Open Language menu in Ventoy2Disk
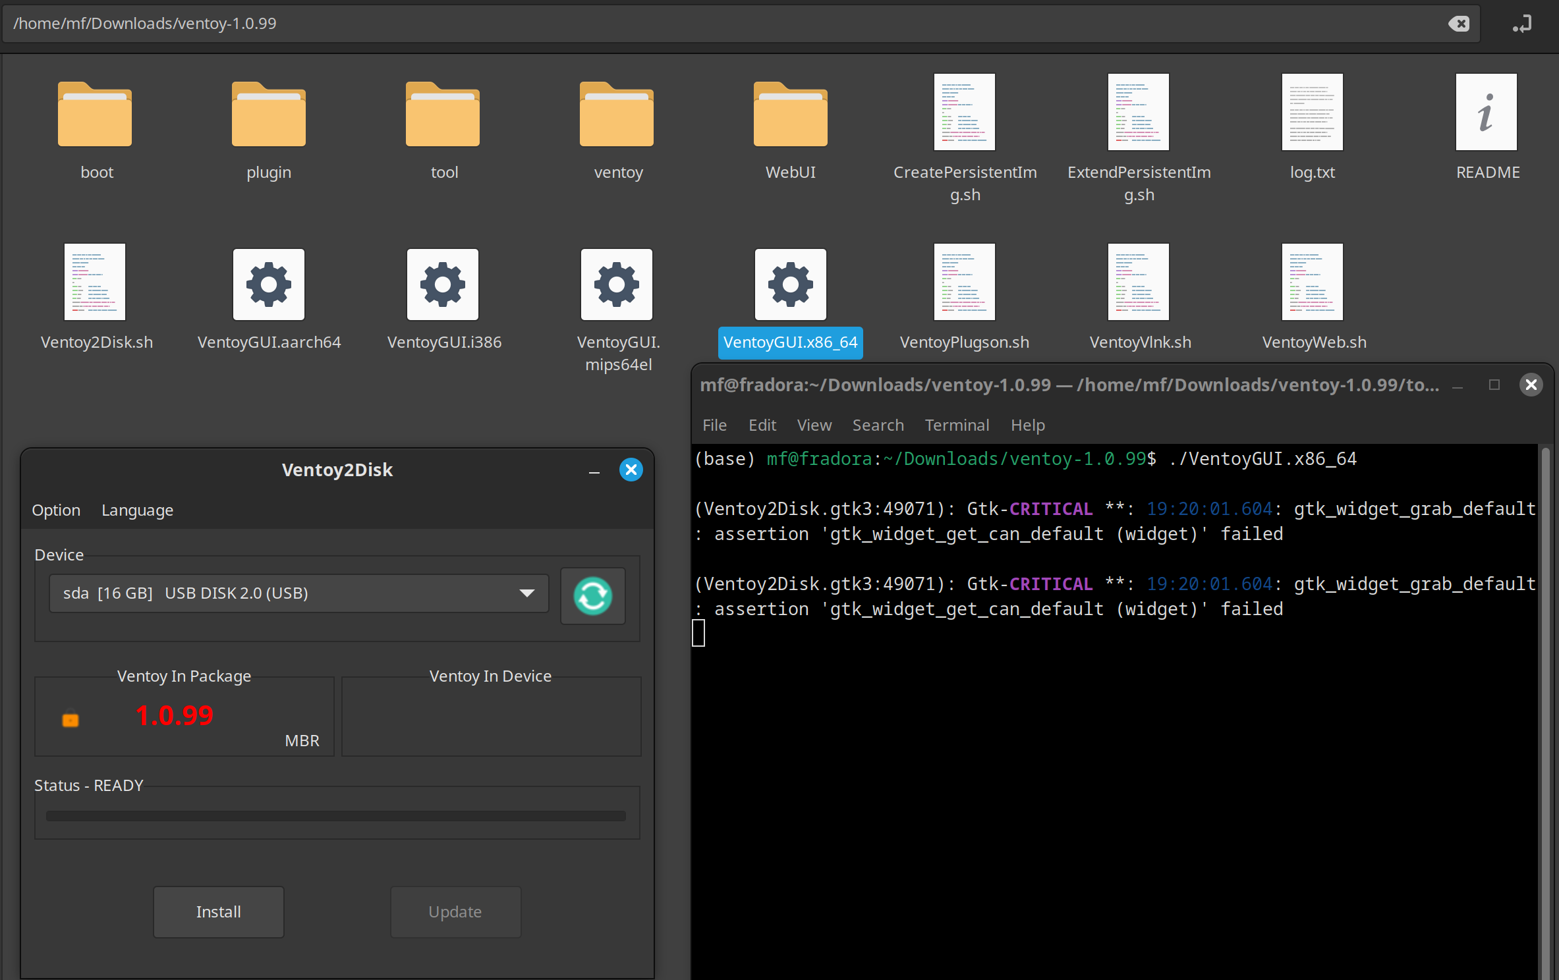The image size is (1559, 980). click(137, 510)
